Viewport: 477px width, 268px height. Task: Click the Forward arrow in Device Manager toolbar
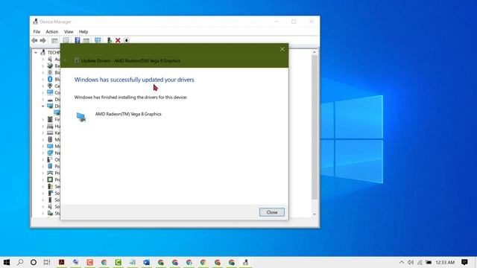[x=43, y=40]
